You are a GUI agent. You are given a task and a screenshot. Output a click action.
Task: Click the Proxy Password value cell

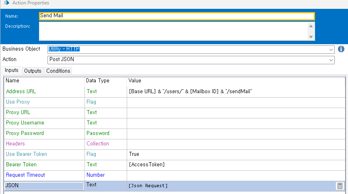click(236, 133)
